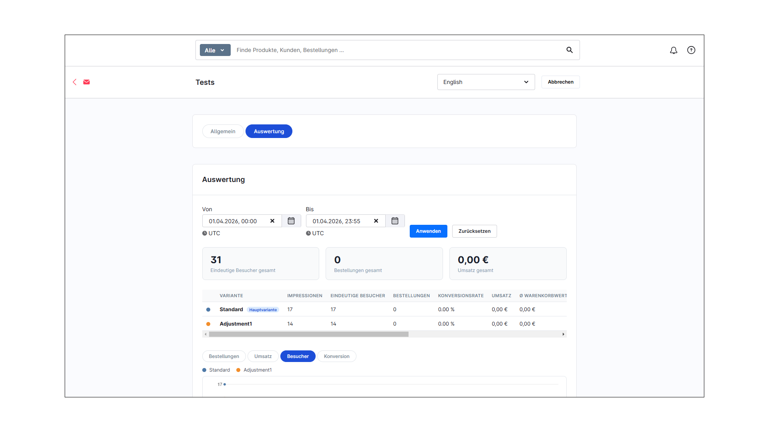Clear the Von date using its X icon

pyautogui.click(x=272, y=220)
